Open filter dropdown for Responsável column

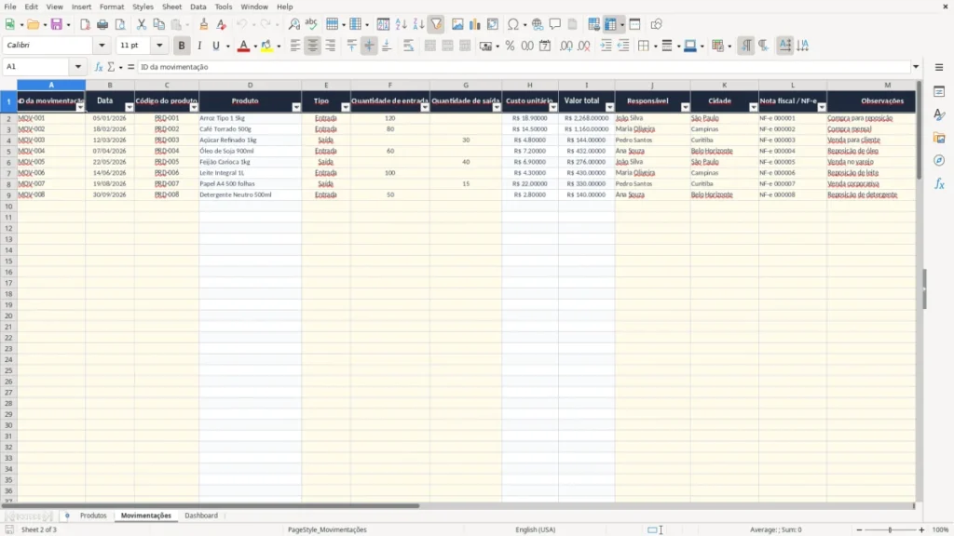685,107
